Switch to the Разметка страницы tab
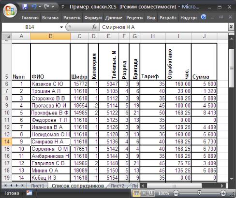236x198 pixels. click(72, 17)
